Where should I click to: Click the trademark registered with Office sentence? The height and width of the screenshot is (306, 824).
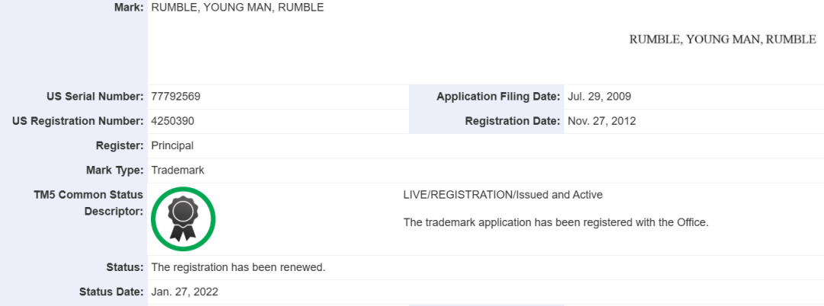[x=556, y=222]
